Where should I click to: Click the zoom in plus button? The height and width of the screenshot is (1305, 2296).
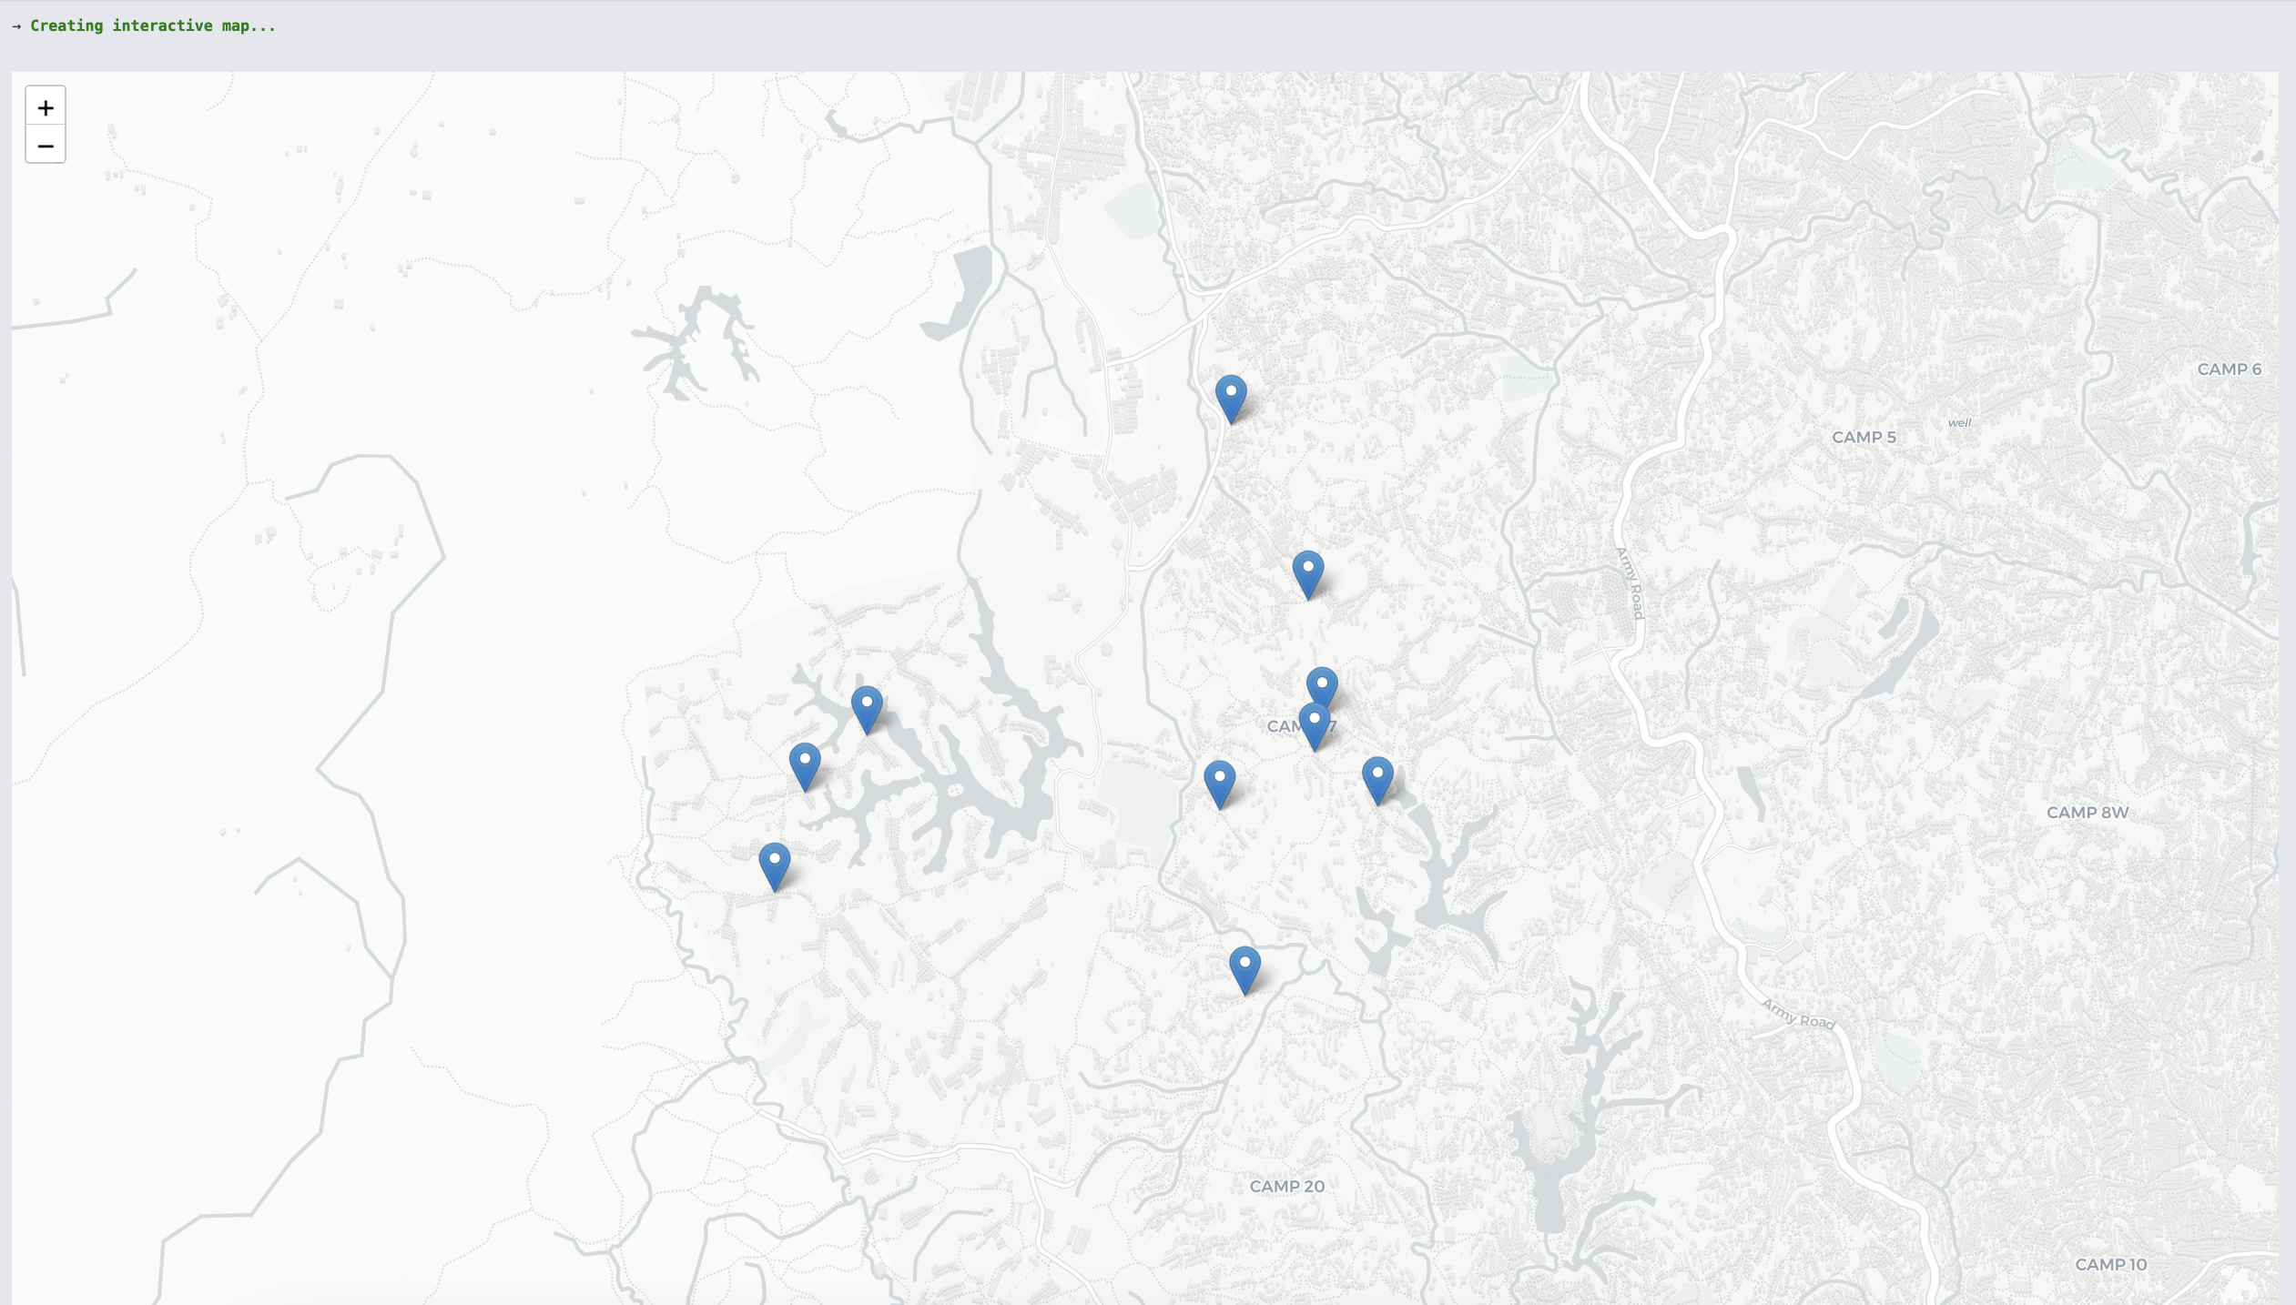pyautogui.click(x=45, y=107)
